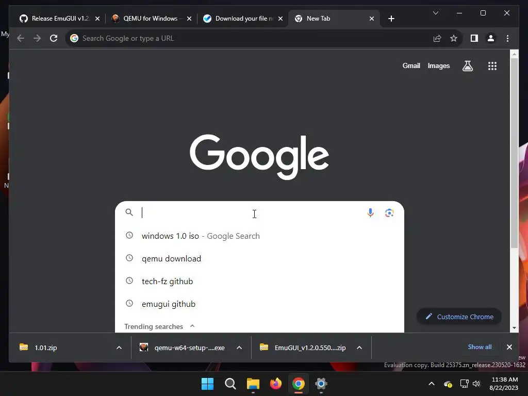Show all downloads

(x=480, y=347)
